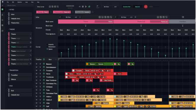Expand the dropdown arrow on Bassoon clip
The width and height of the screenshot is (196, 110).
click(x=112, y=64)
